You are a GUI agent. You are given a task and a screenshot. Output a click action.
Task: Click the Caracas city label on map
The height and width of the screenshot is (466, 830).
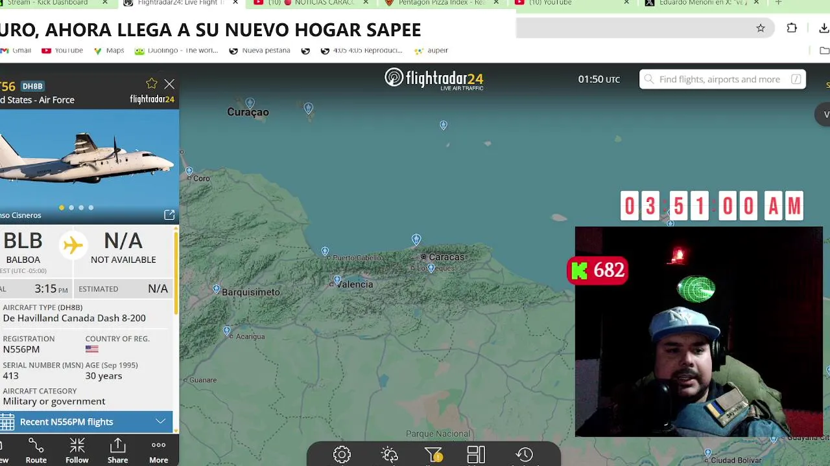click(x=447, y=257)
